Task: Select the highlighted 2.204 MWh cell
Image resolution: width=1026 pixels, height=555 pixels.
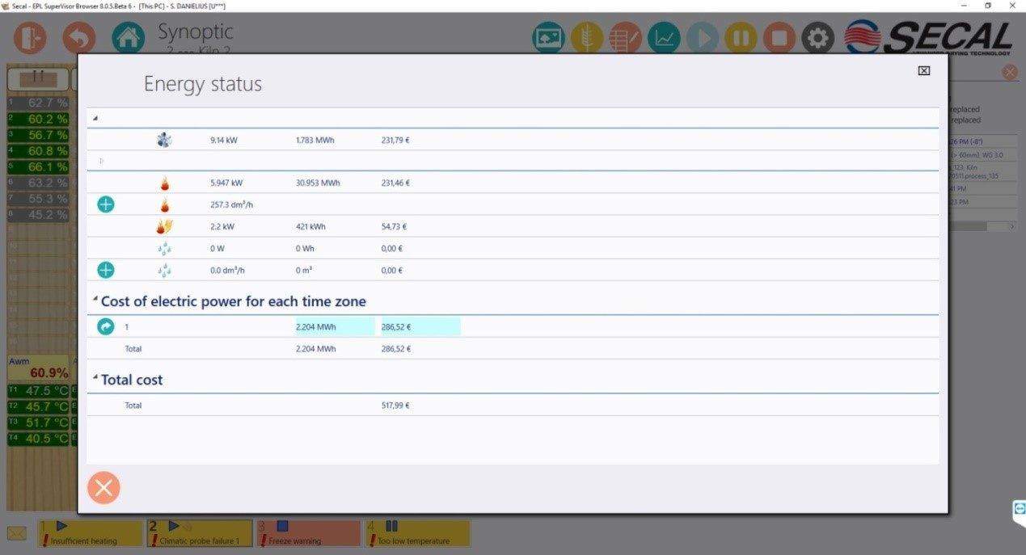Action: 335,327
